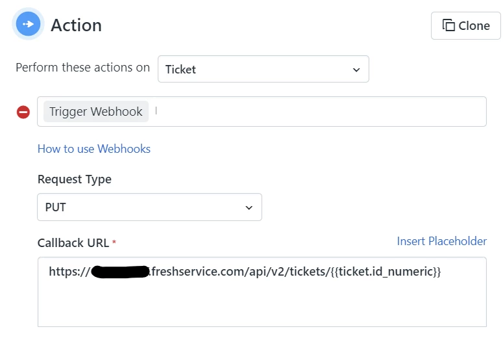The height and width of the screenshot is (340, 503).
Task: Remove the Trigger Webhook action with red minus
Action: (x=23, y=112)
